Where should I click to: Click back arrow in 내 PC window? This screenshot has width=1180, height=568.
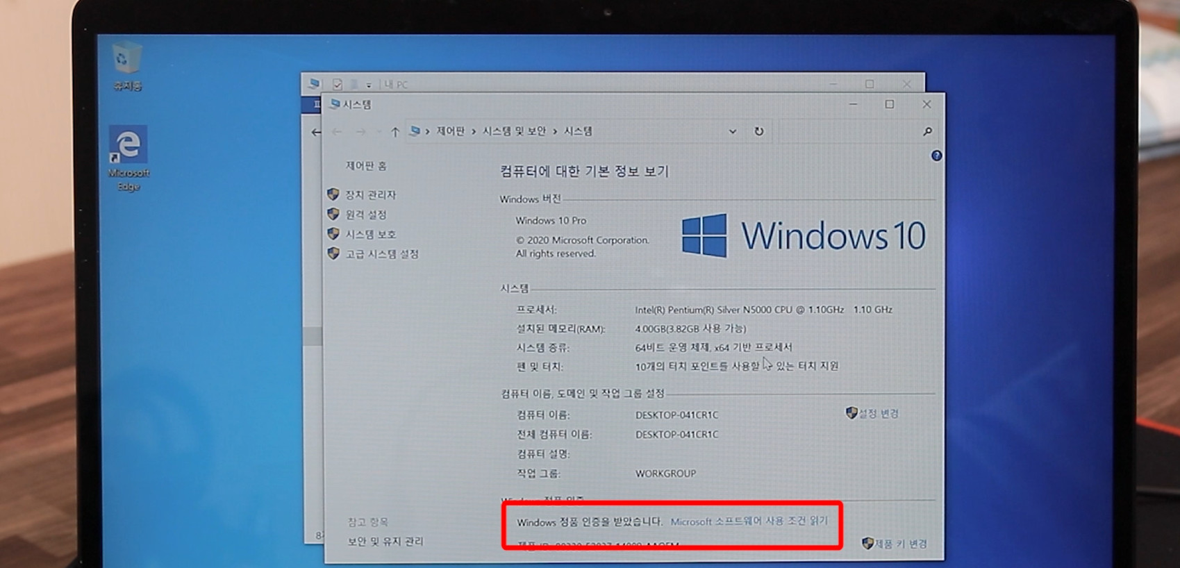316,132
